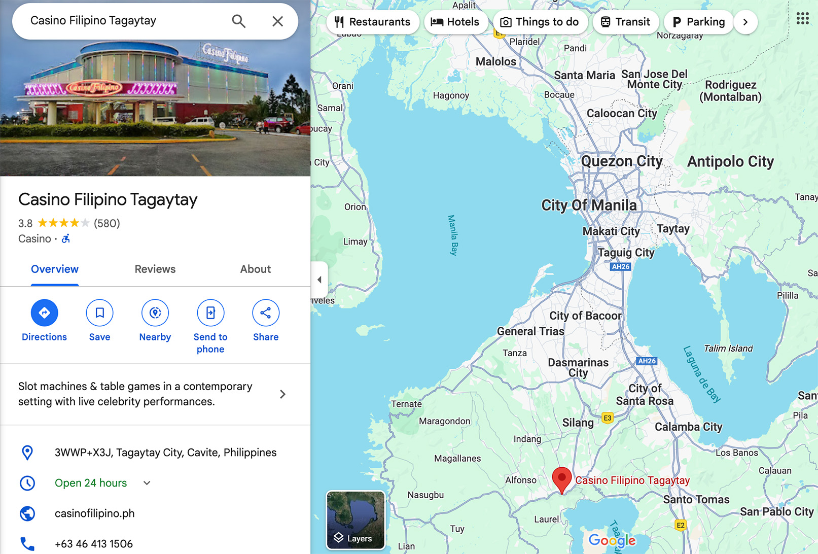The width and height of the screenshot is (818, 554).
Task: Open the Google apps grid icon
Action: click(x=802, y=19)
